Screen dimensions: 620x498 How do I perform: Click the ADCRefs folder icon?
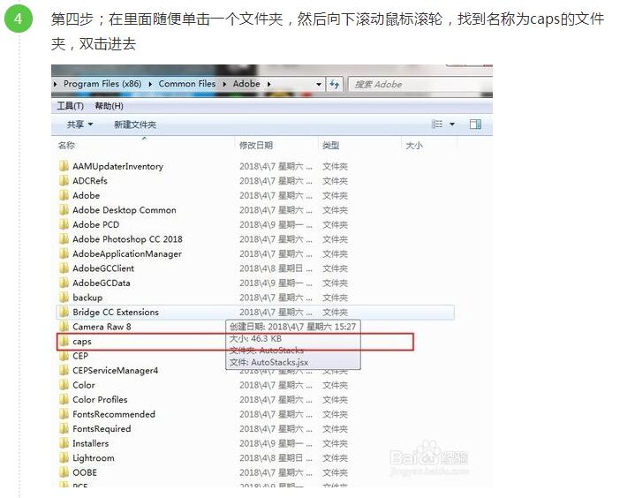[64, 181]
